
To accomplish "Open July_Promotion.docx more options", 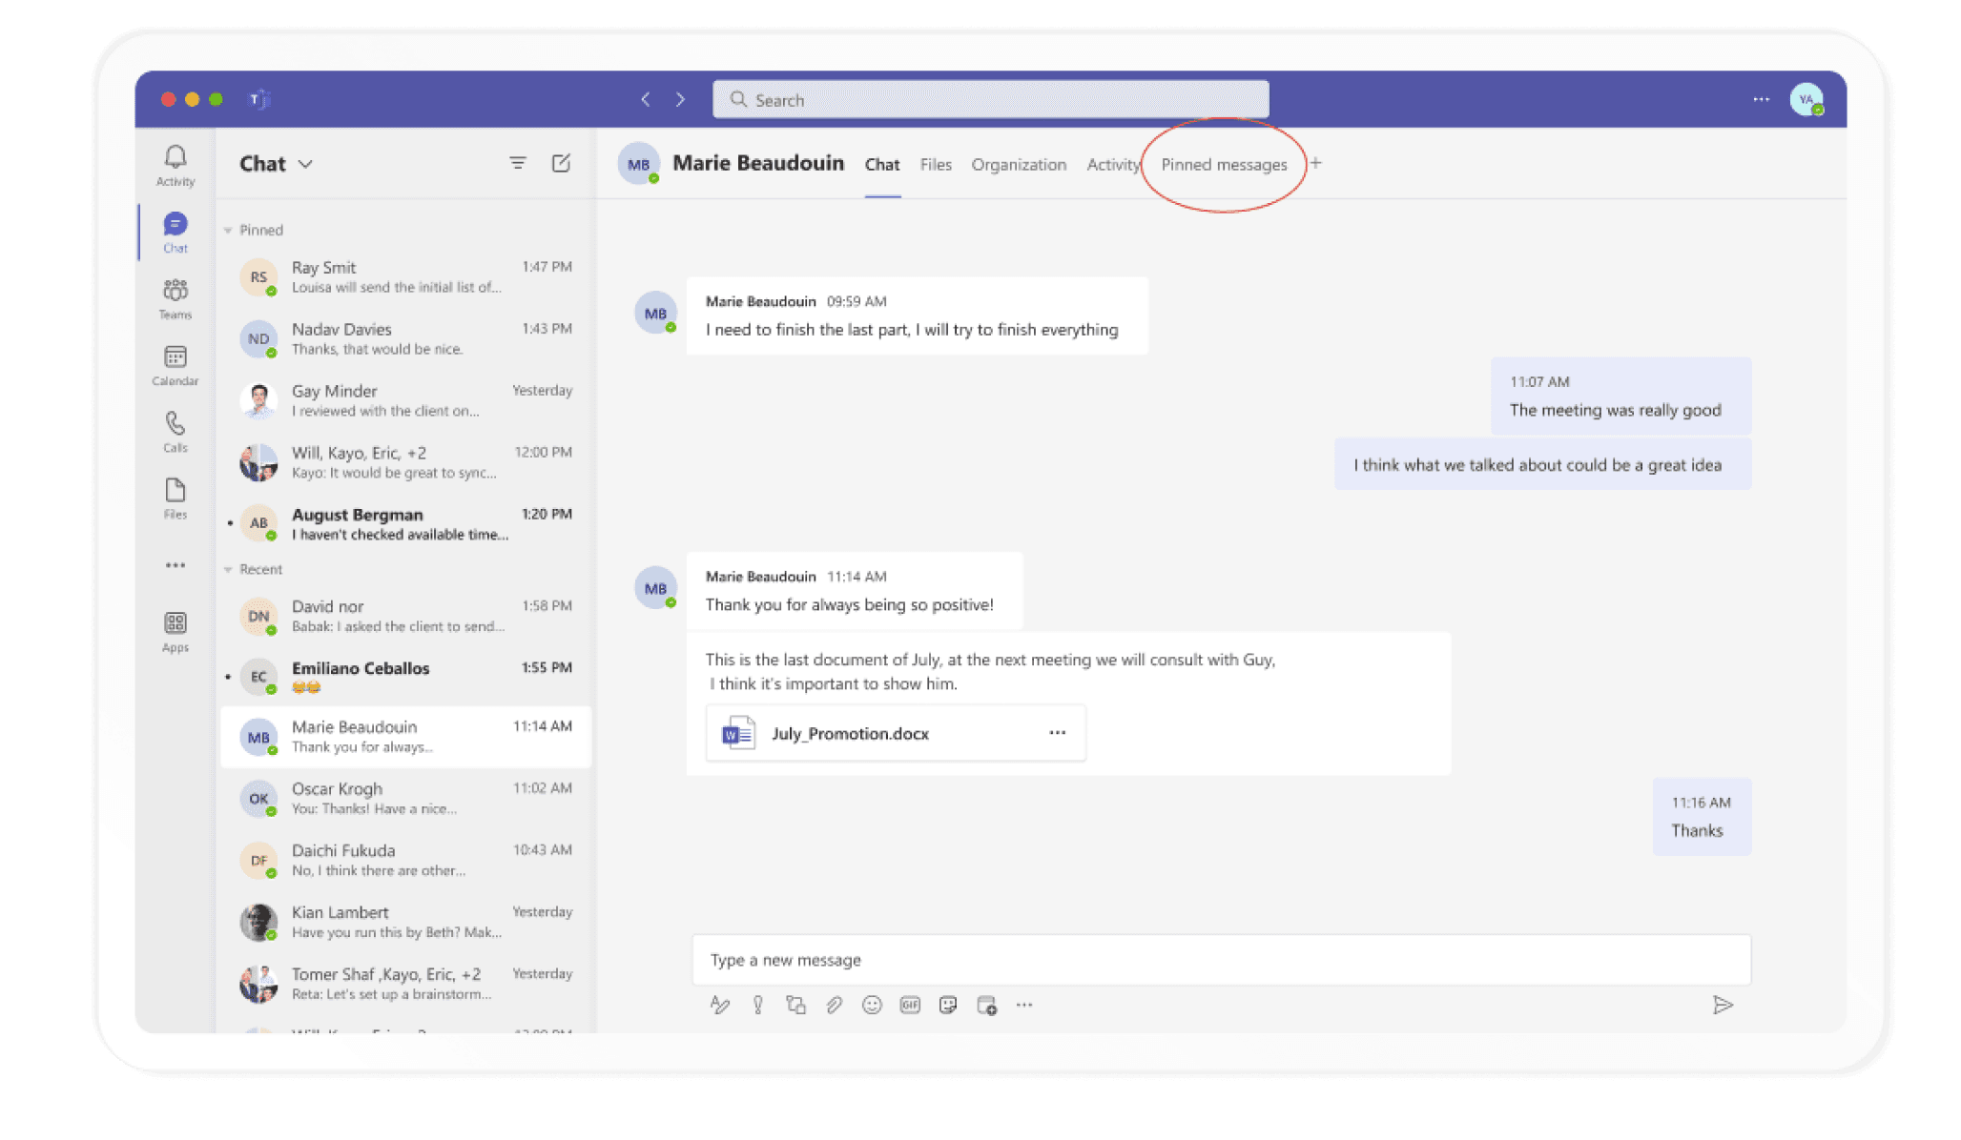I will [x=1057, y=732].
